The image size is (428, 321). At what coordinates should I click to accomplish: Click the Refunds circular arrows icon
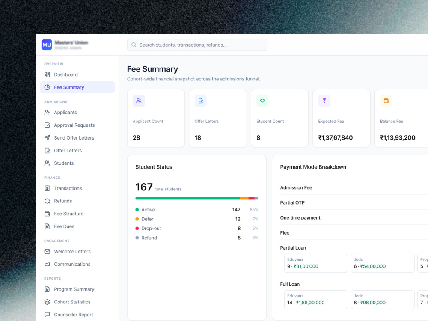click(x=47, y=201)
